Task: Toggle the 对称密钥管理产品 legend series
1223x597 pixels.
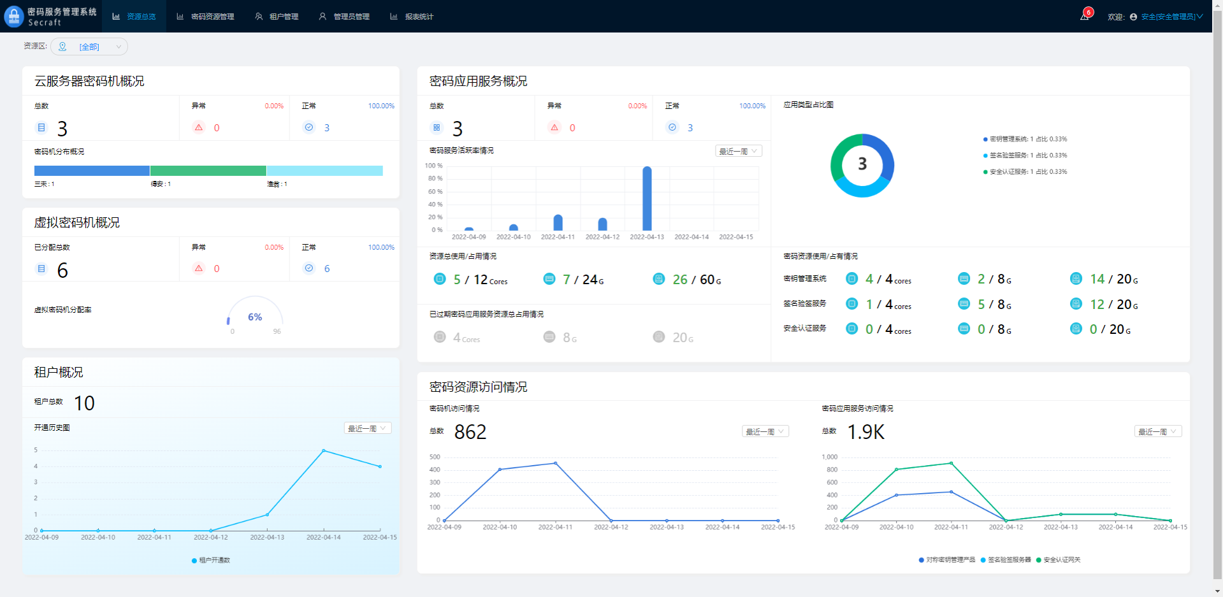Action: coord(947,560)
